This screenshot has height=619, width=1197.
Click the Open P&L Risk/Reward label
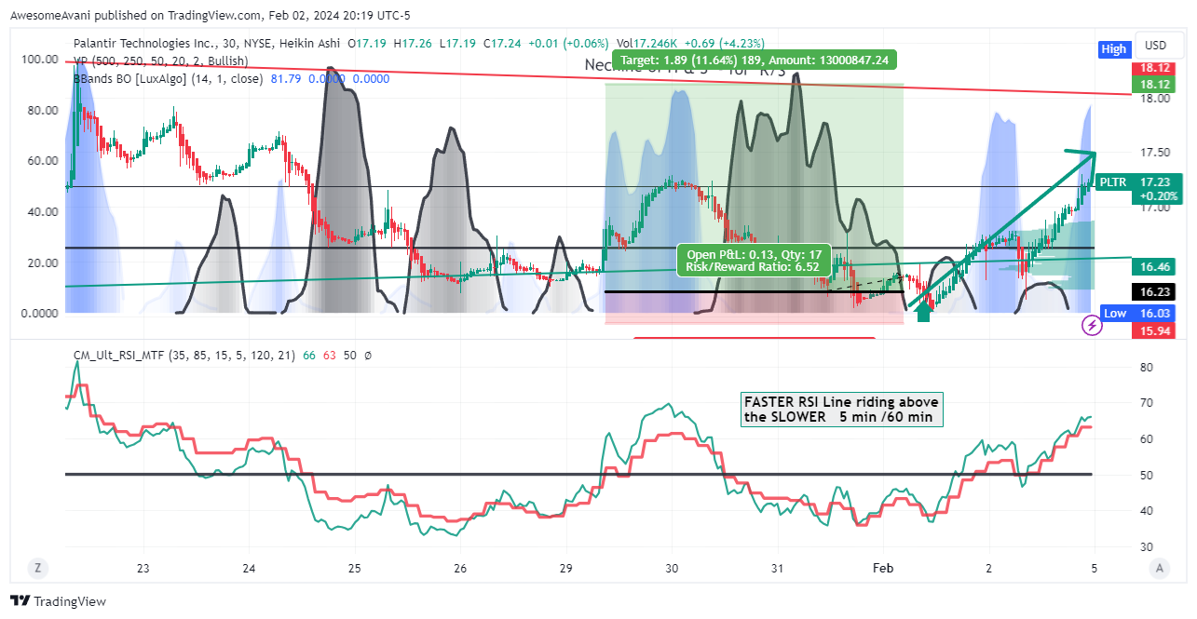[752, 260]
